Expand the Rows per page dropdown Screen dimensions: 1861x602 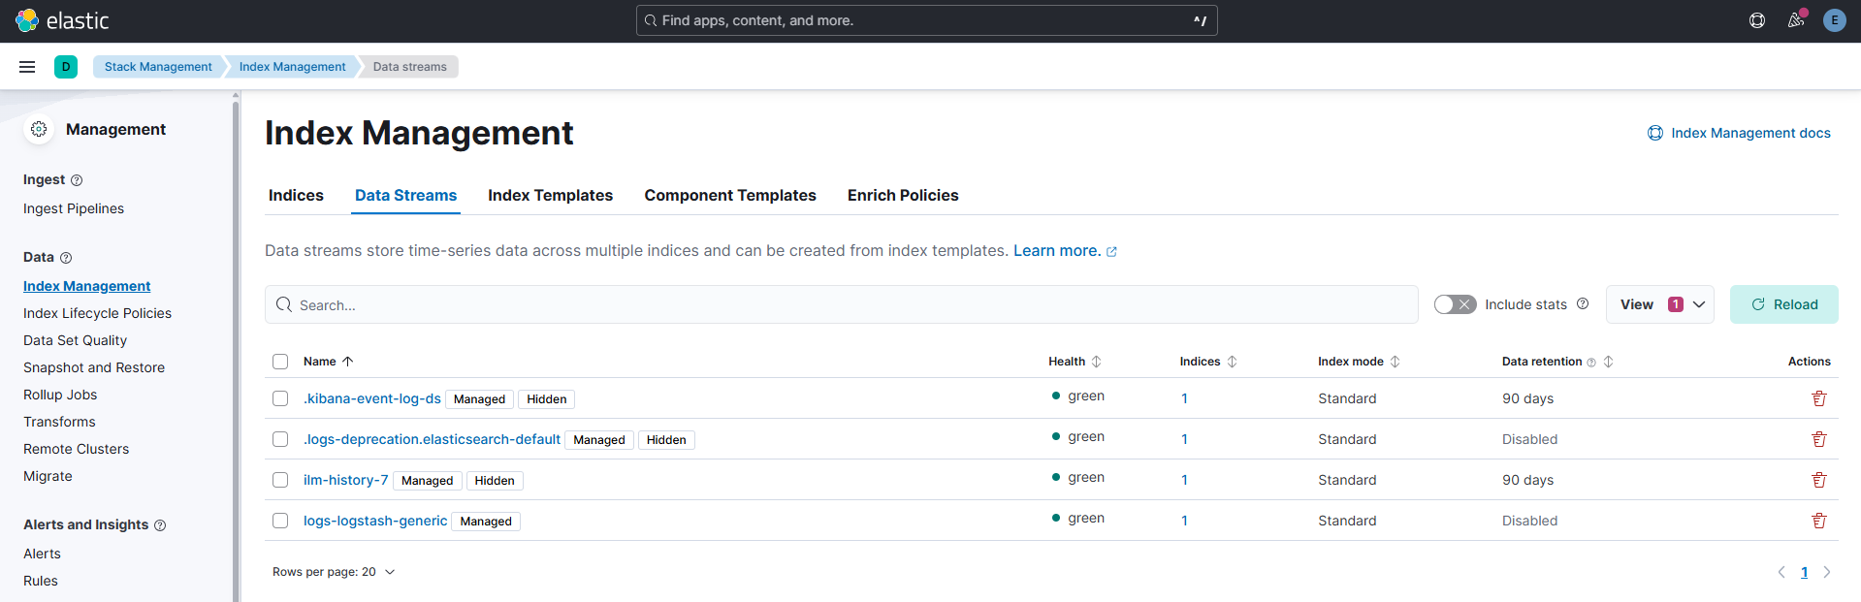coord(334,572)
